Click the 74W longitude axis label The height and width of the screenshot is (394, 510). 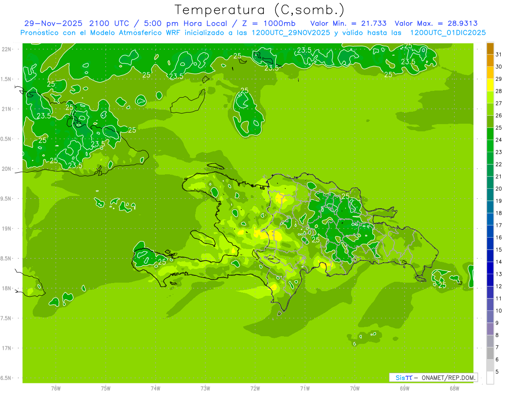click(156, 388)
